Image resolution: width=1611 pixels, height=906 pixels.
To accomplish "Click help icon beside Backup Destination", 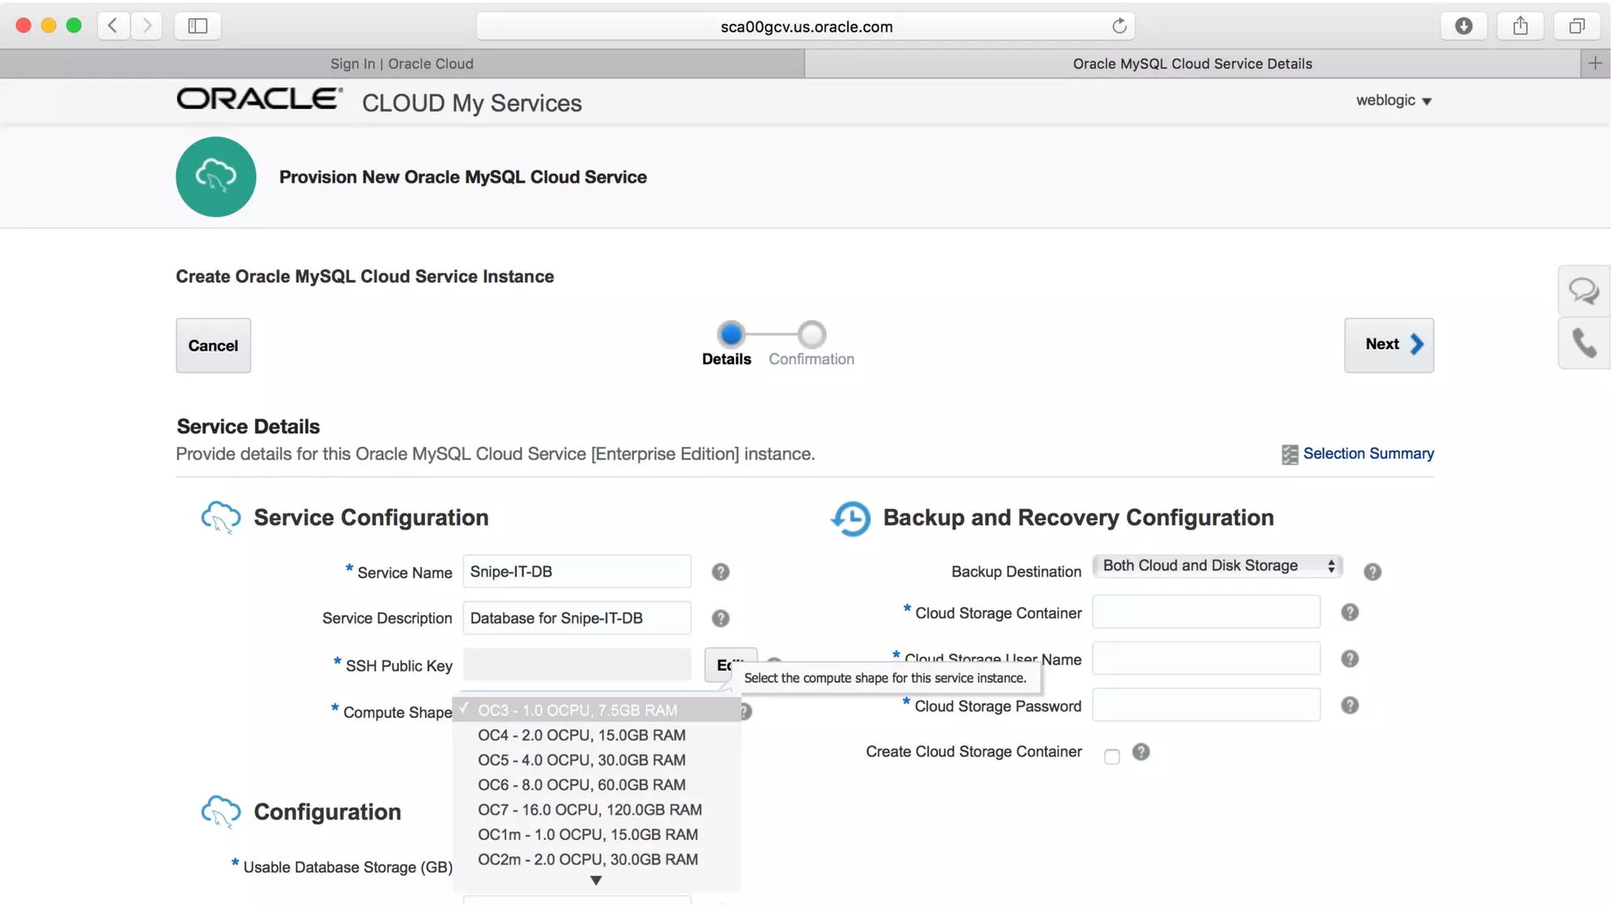I will (1372, 572).
